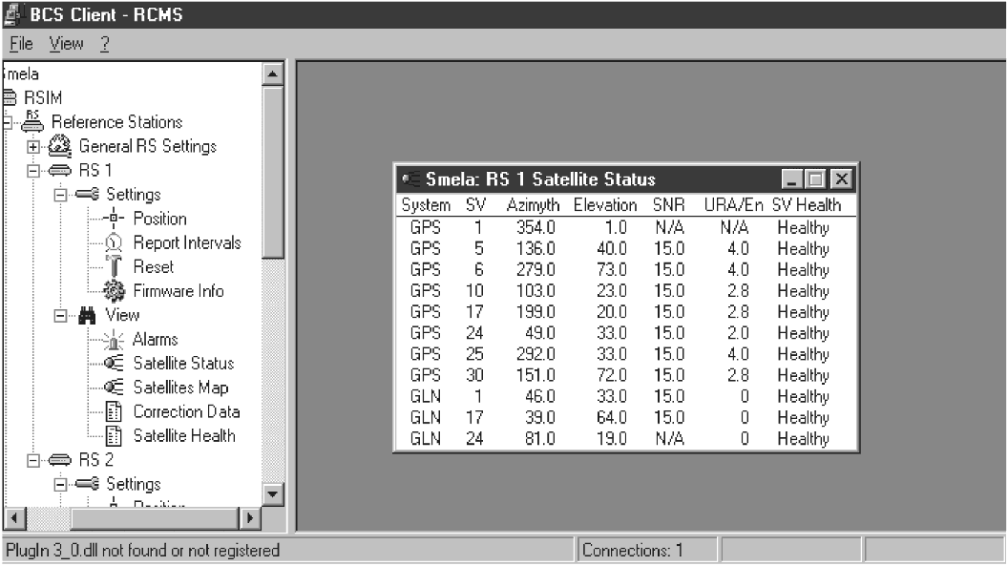Click the Connections: 1 status field
Image resolution: width=1008 pixels, height=566 pixels.
[x=647, y=551]
